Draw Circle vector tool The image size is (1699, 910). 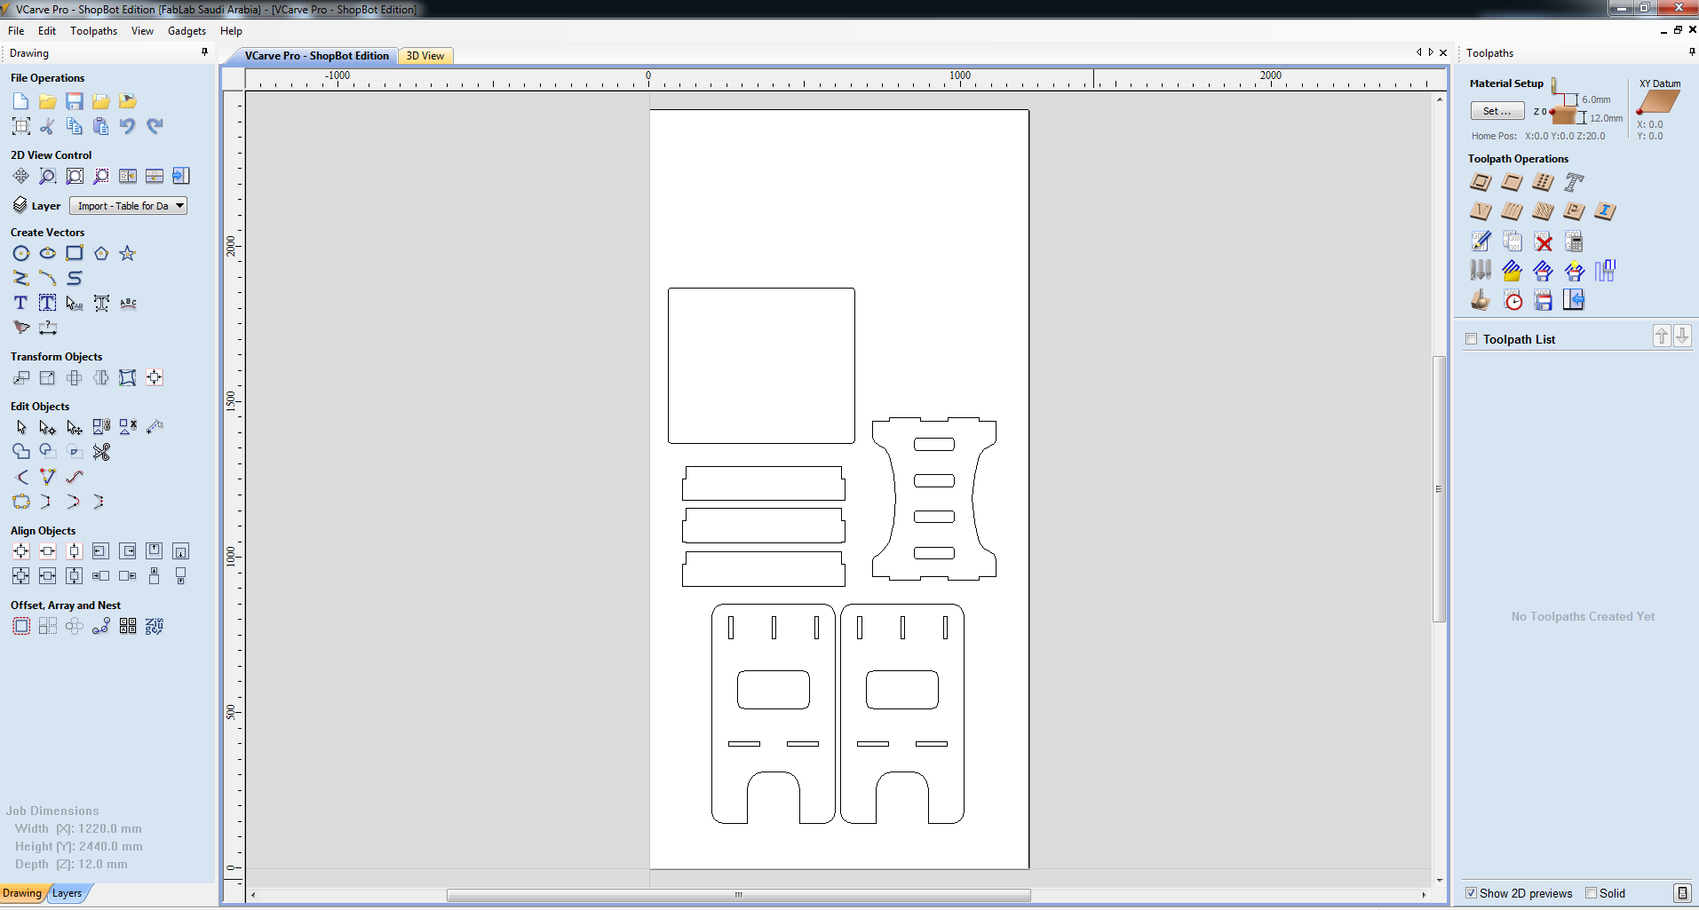[20, 254]
